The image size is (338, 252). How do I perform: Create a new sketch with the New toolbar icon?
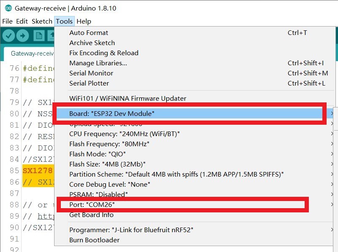pyautogui.click(x=39, y=36)
